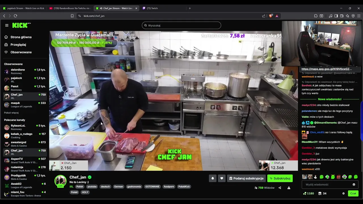Click Subskrybuj button
Image resolution: width=363 pixels, height=204 pixels.
(x=280, y=178)
